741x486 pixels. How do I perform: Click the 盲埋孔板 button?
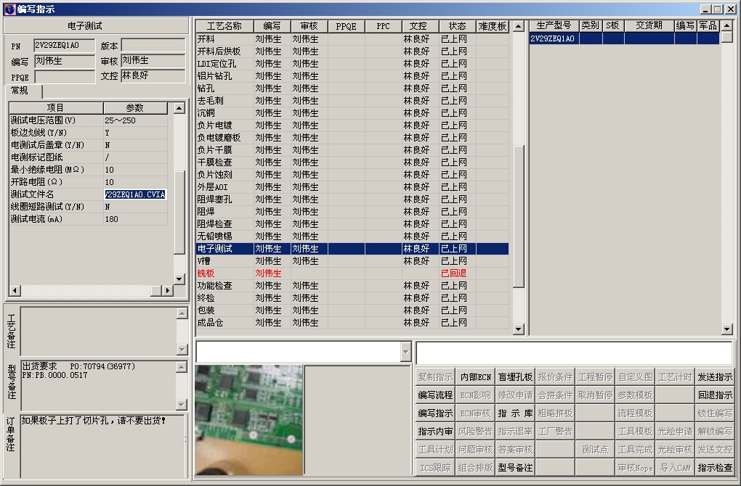pyautogui.click(x=515, y=377)
